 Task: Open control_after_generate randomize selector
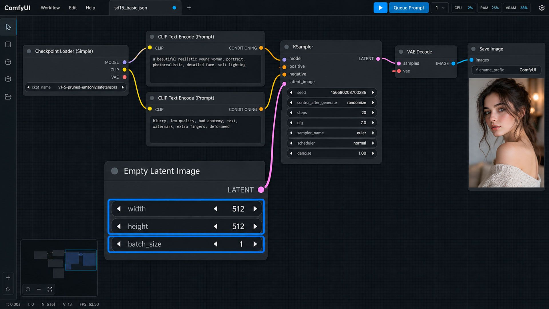332,103
